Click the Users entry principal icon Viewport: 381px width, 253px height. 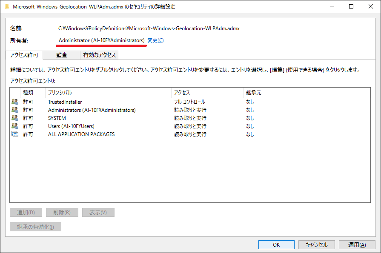tap(15, 126)
